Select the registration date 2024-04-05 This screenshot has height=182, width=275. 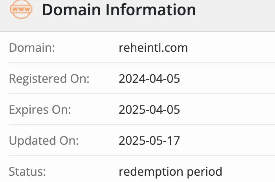click(x=149, y=79)
